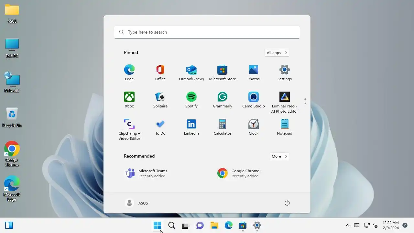
Task: Open clock and date 12:22 AM
Action: coord(391,225)
